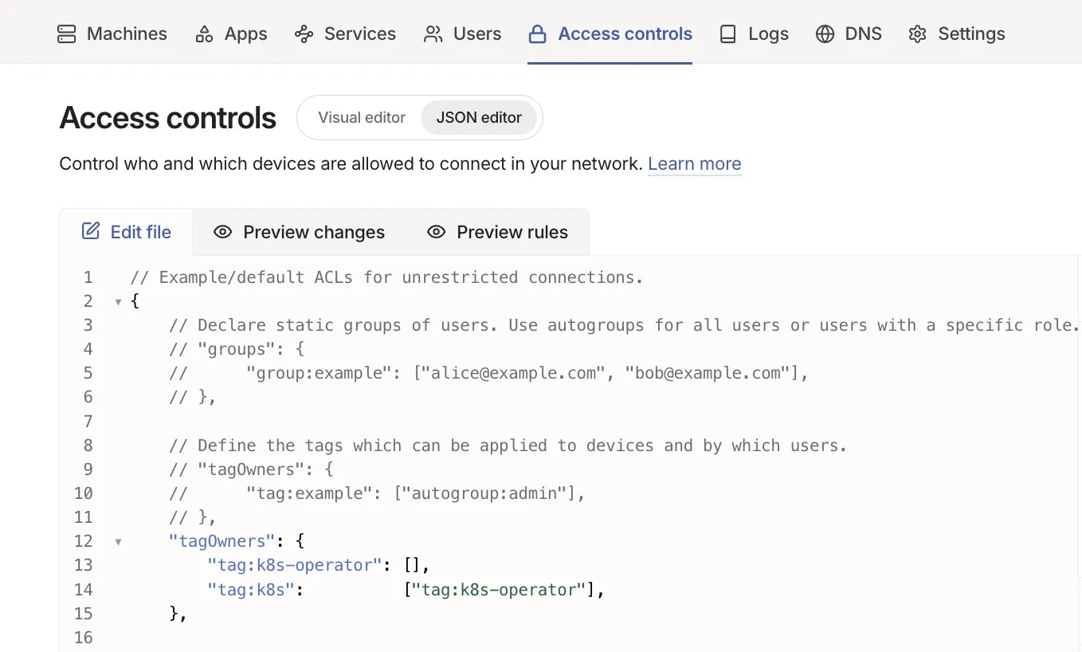This screenshot has height=652, width=1082.
Task: Collapse the root brace on line 2
Action: [119, 301]
